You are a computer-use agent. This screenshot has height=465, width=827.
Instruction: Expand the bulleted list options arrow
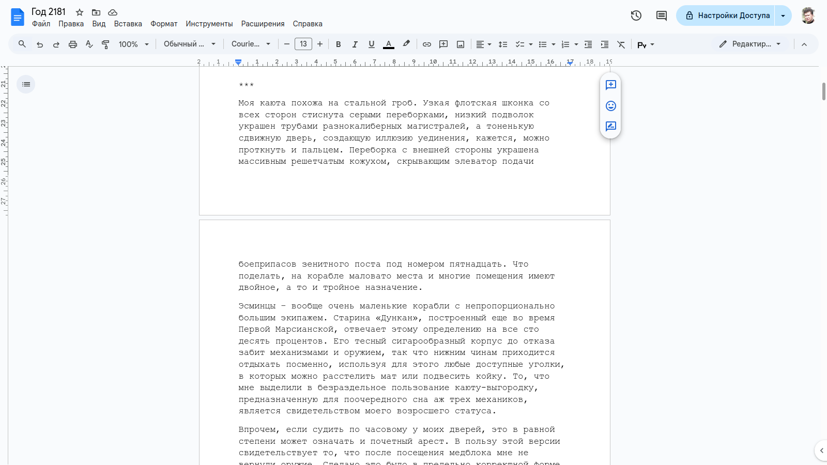click(x=553, y=44)
